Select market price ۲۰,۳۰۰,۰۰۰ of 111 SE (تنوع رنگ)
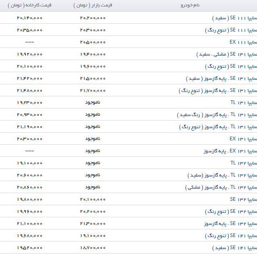257x256 pixels. pos(93,30)
